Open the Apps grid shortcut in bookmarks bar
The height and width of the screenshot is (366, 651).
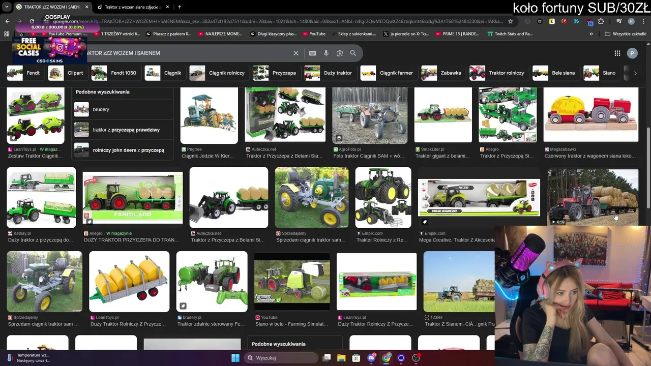click(7, 34)
